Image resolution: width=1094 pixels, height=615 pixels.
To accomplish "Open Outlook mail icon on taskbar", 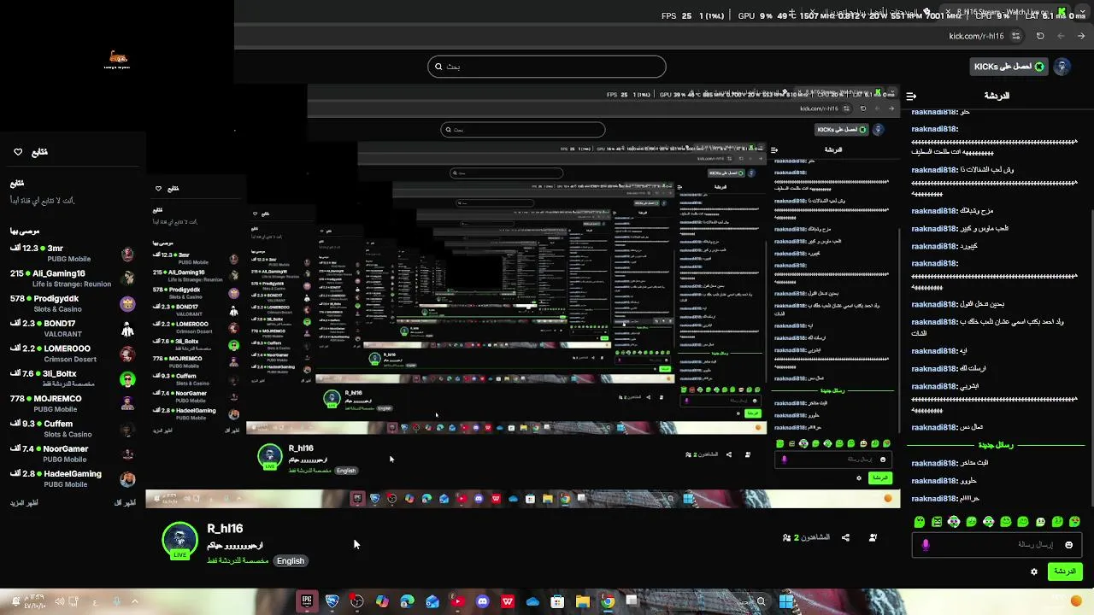I will (432, 601).
